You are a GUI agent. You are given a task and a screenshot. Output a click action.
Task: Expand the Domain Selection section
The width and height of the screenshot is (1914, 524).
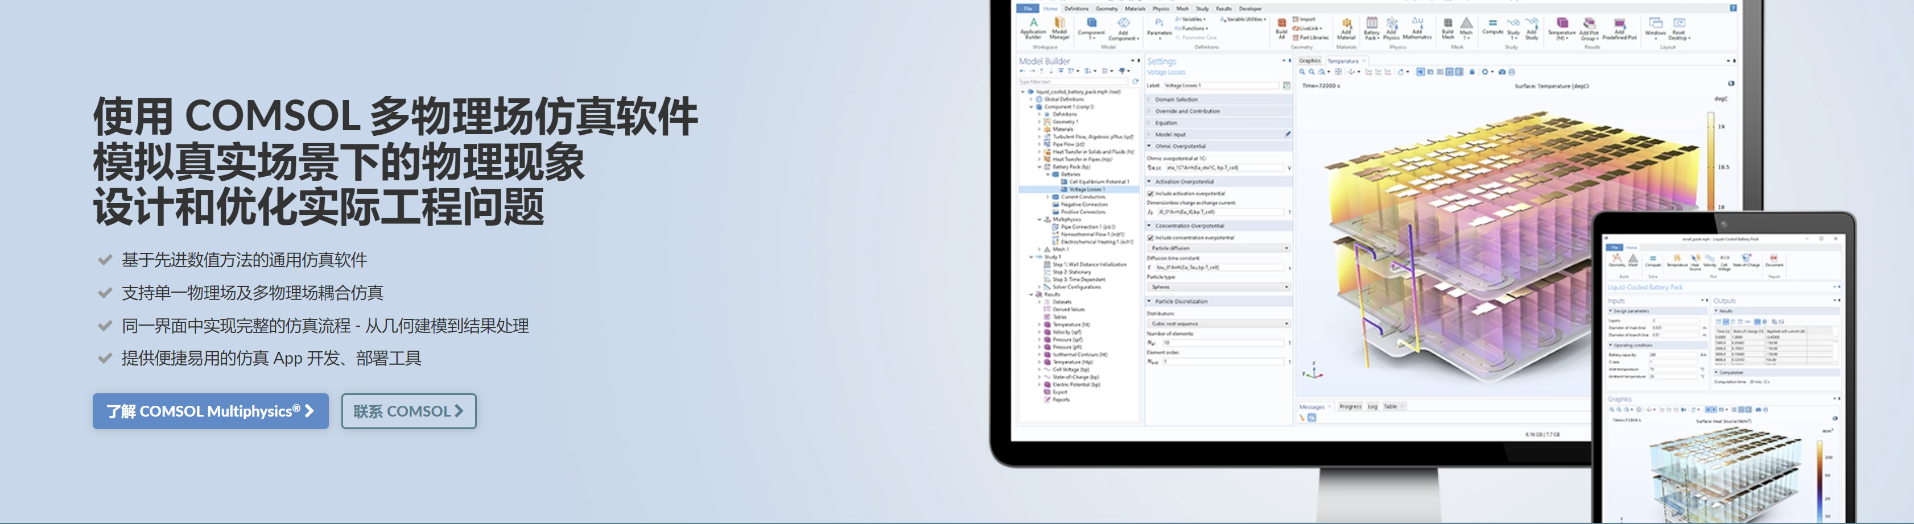click(x=1219, y=99)
